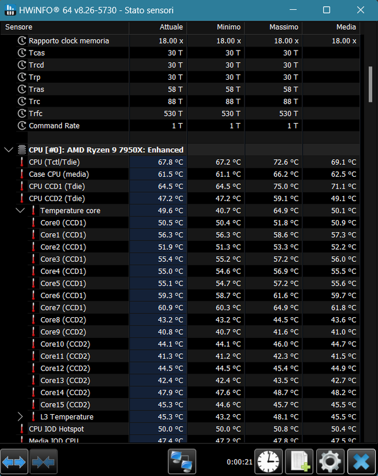Image resolution: width=378 pixels, height=476 pixels.
Task: Click the clock icon beside Tras
Action: click(x=22, y=89)
